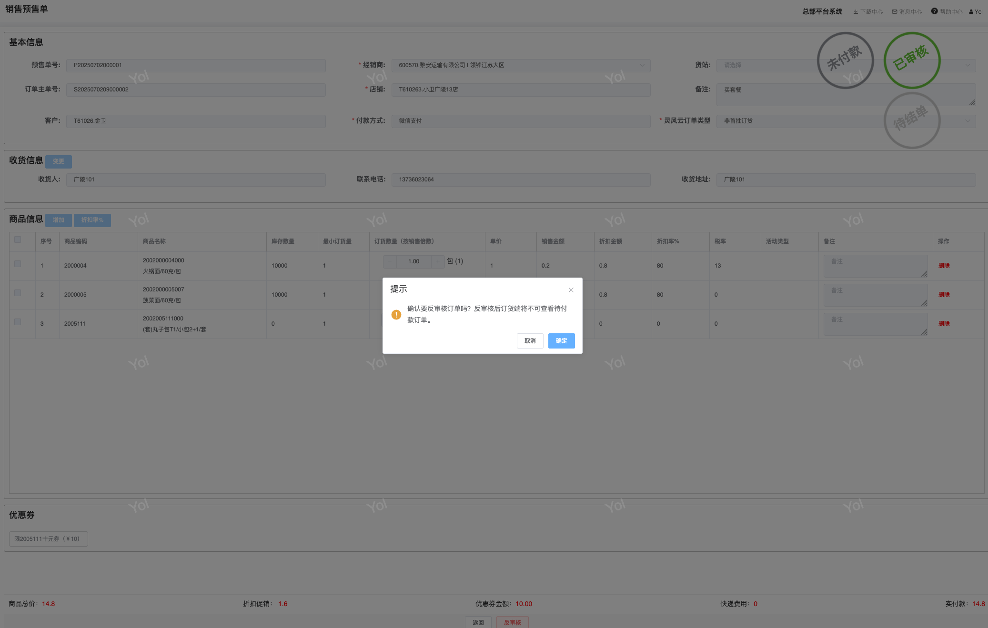Open the 帮助中心 menu item
Screen dimensions: 988x628
pyautogui.click(x=951, y=12)
